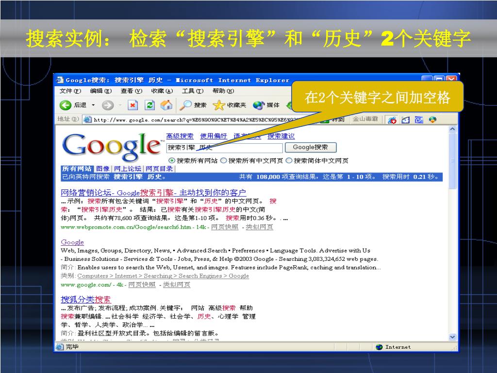
Task: Click the scrollbar down arrow
Action: 452,337
